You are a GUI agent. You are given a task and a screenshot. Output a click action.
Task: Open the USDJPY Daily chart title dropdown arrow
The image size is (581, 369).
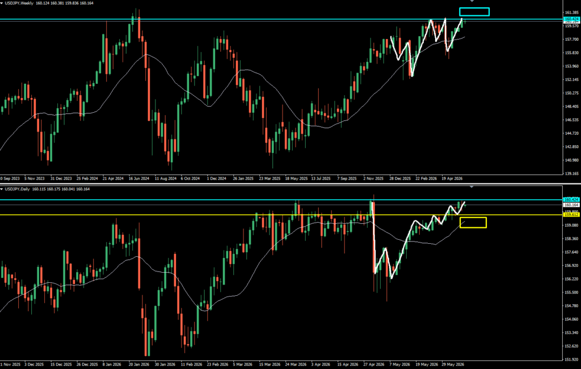tap(2, 189)
